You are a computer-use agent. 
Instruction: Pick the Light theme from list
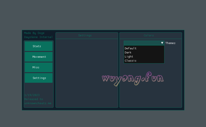pos(129,57)
